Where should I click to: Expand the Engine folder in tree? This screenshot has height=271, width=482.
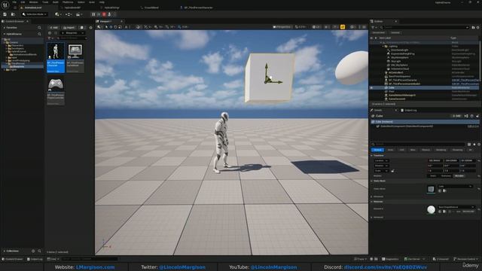5,70
